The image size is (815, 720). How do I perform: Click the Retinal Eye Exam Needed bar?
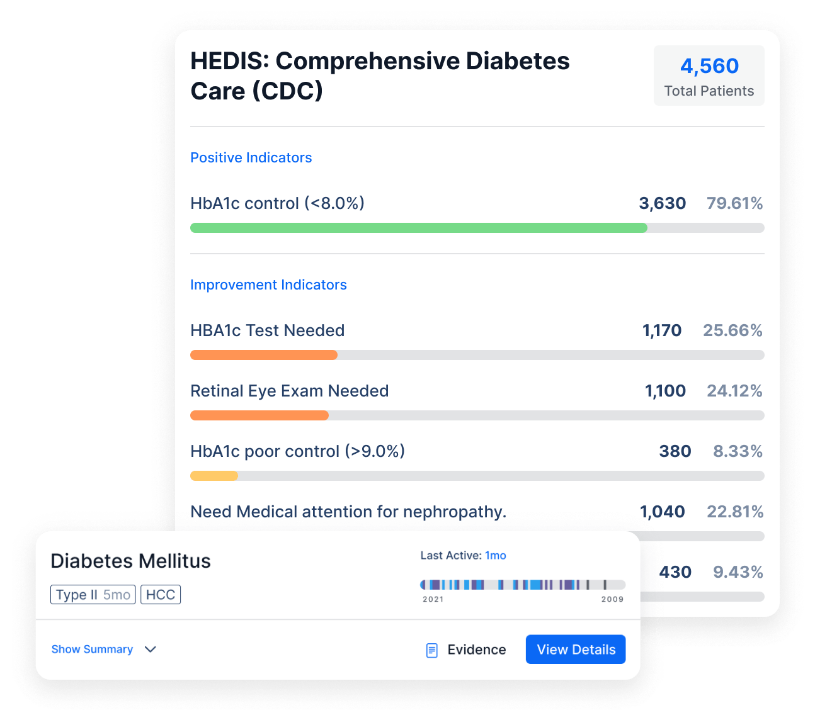[x=259, y=415]
